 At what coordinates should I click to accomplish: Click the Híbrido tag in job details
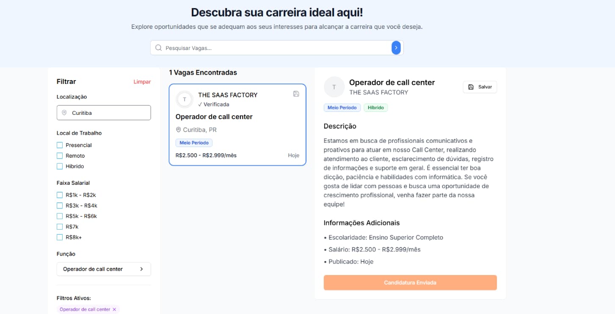pyautogui.click(x=375, y=108)
